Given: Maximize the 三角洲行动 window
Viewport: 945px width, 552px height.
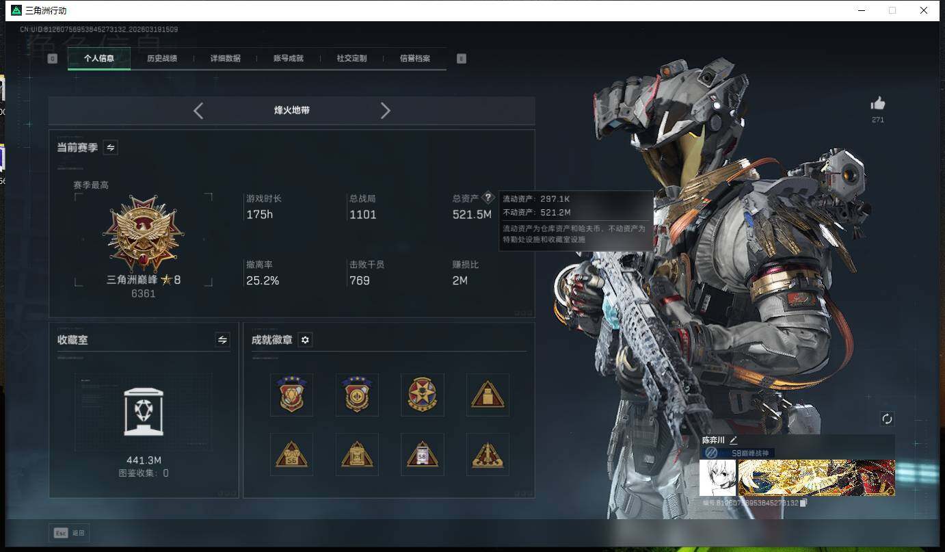Looking at the screenshot, I should tap(892, 10).
